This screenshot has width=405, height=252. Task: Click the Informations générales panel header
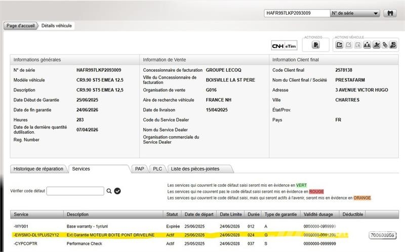coord(74,60)
